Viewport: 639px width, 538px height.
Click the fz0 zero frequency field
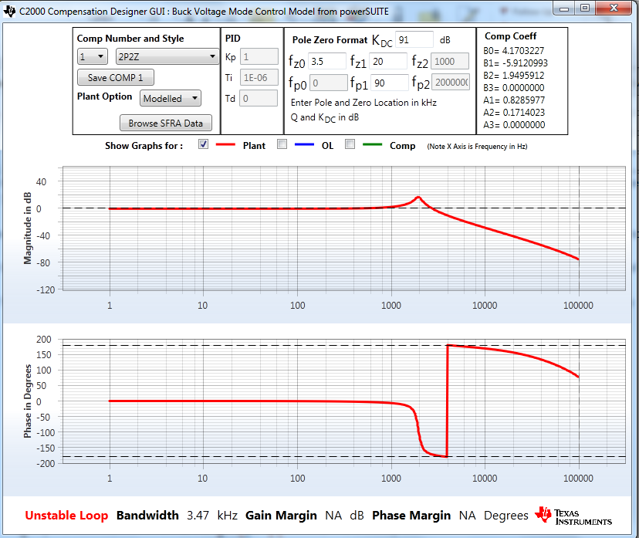click(327, 62)
